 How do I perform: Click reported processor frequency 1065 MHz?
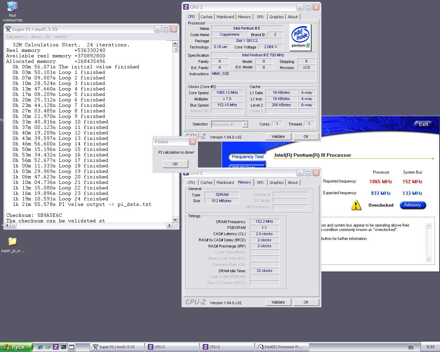[x=381, y=181]
